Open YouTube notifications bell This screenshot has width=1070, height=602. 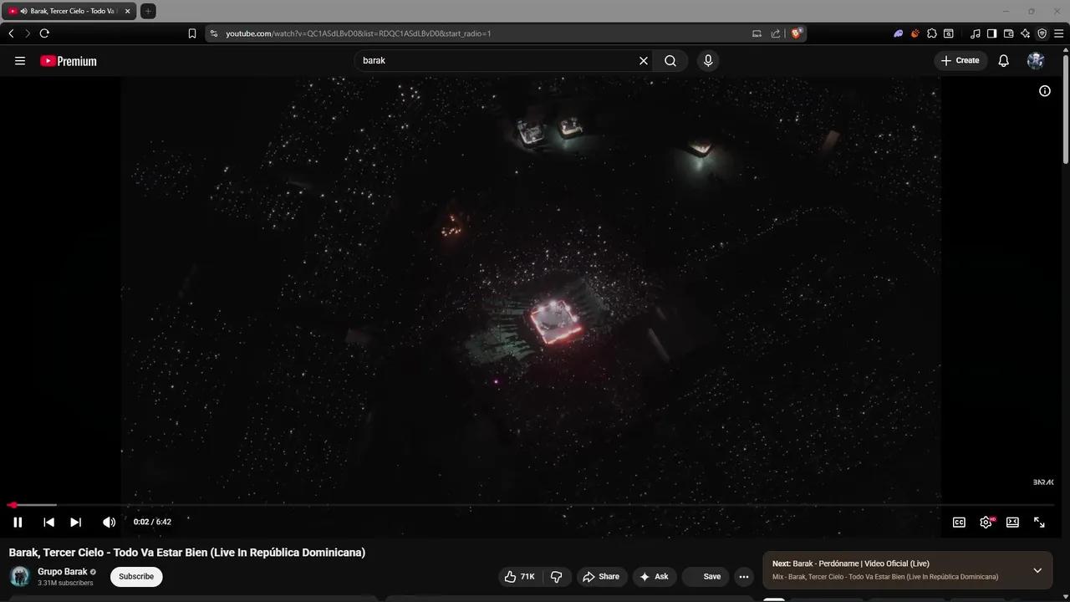pyautogui.click(x=1004, y=61)
